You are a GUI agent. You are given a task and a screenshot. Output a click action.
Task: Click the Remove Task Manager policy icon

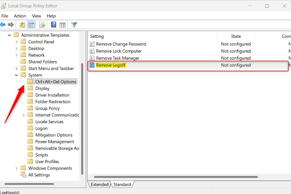click(x=92, y=58)
